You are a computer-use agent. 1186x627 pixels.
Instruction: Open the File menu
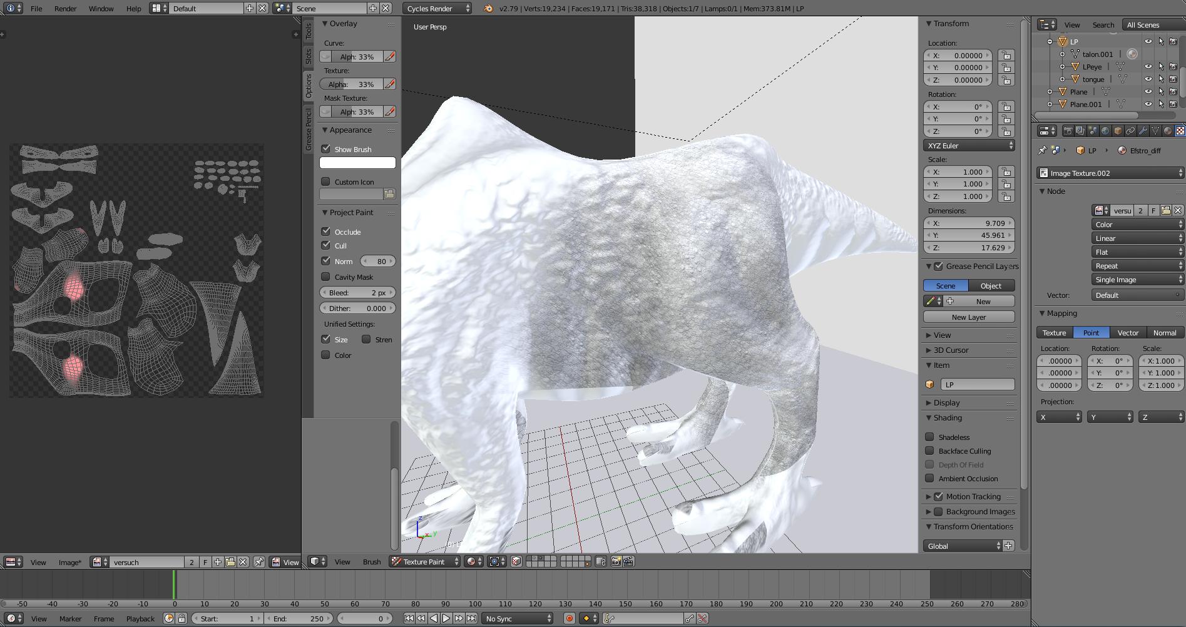pyautogui.click(x=36, y=8)
